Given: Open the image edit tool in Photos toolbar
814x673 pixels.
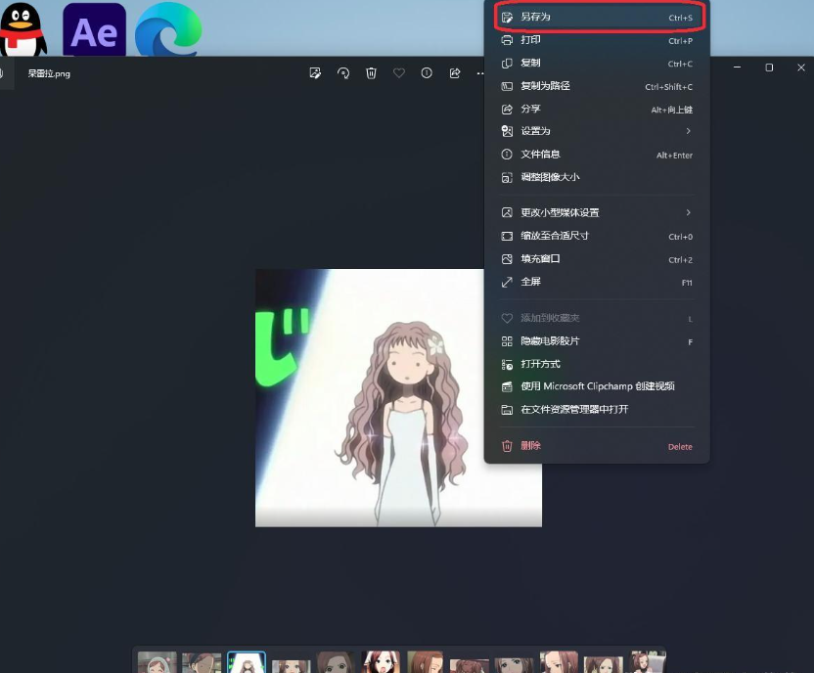Looking at the screenshot, I should (315, 73).
